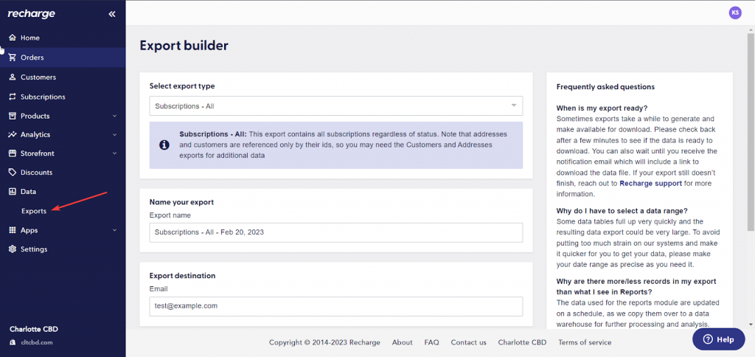Image resolution: width=755 pixels, height=357 pixels.
Task: Click the info icon in the blue notice
Action: coord(164,145)
